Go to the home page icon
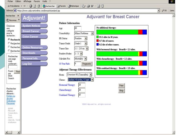This screenshot has width=180, height=135. pyautogui.click(x=39, y=6)
